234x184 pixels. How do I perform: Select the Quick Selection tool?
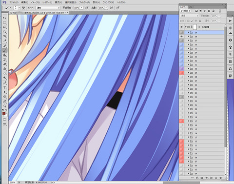pos(5,32)
